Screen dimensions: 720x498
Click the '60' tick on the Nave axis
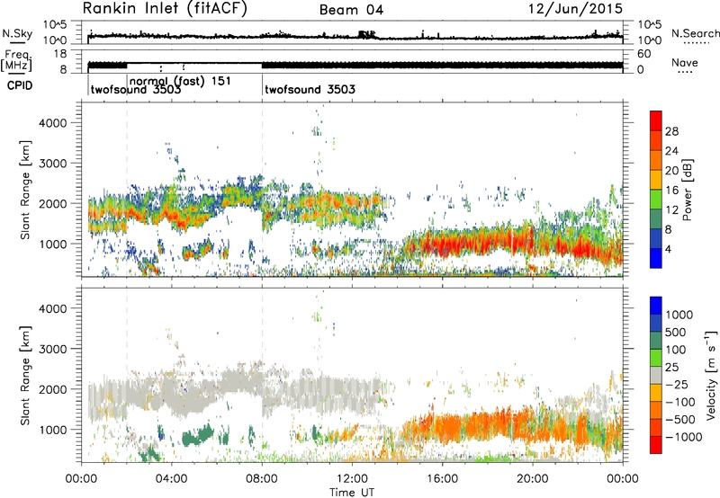click(x=643, y=54)
